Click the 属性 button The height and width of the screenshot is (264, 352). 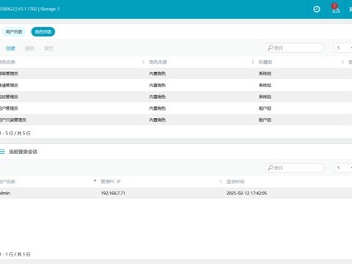[x=48, y=48]
